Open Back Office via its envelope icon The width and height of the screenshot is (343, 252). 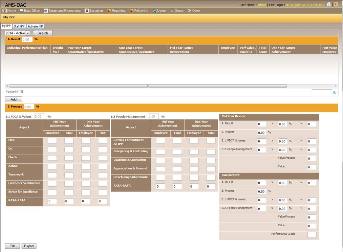click(22, 10)
